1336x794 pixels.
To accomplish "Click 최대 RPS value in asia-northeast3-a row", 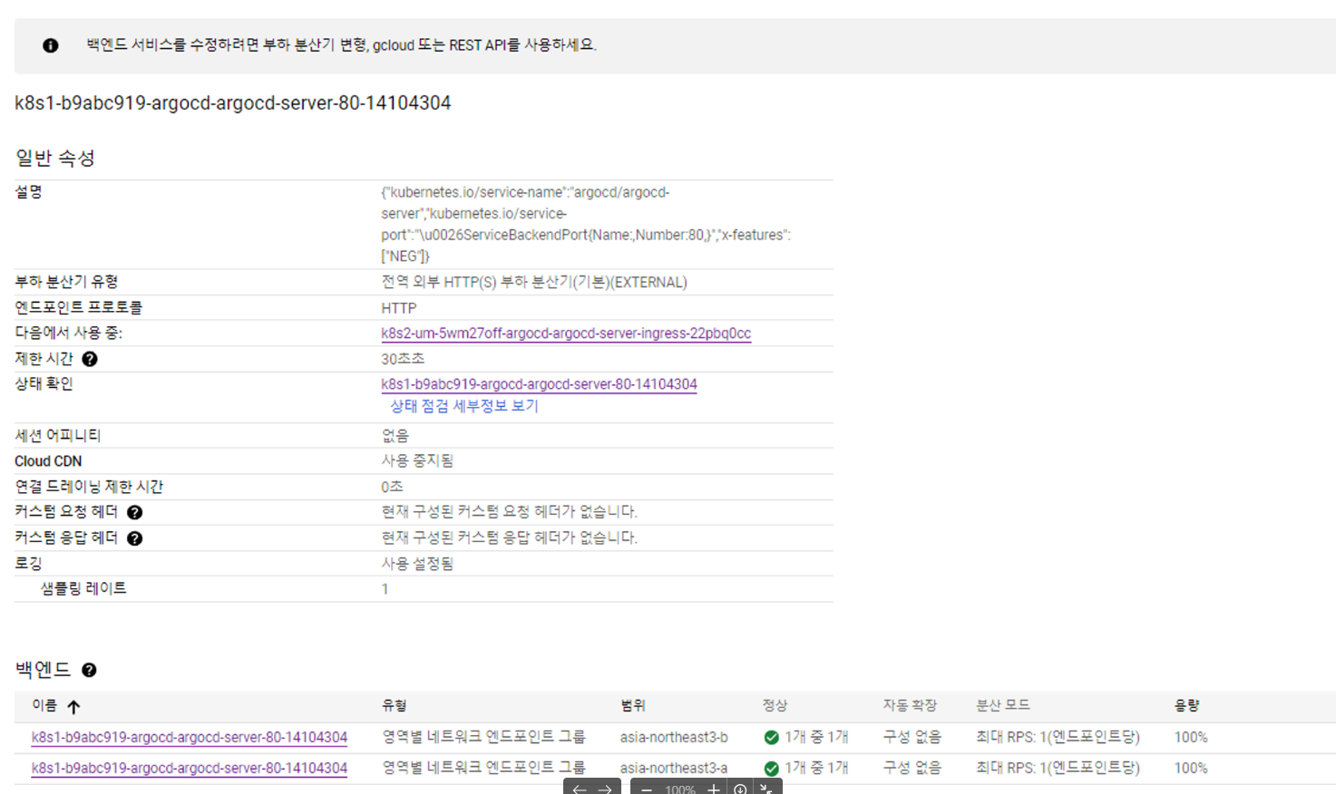I will point(1058,768).
